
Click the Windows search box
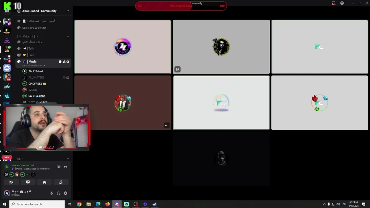pyautogui.click(x=37, y=204)
